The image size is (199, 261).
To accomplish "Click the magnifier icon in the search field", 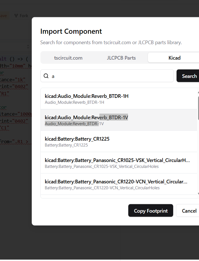I will coord(46,76).
